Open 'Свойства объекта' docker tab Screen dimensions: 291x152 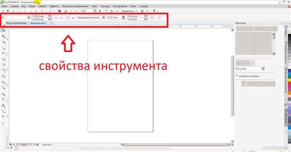click(x=286, y=52)
